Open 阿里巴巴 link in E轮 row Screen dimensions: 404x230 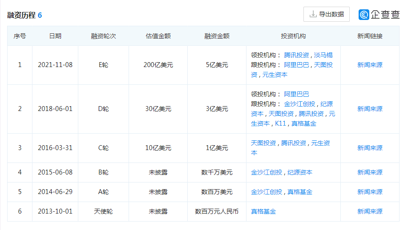(296, 65)
